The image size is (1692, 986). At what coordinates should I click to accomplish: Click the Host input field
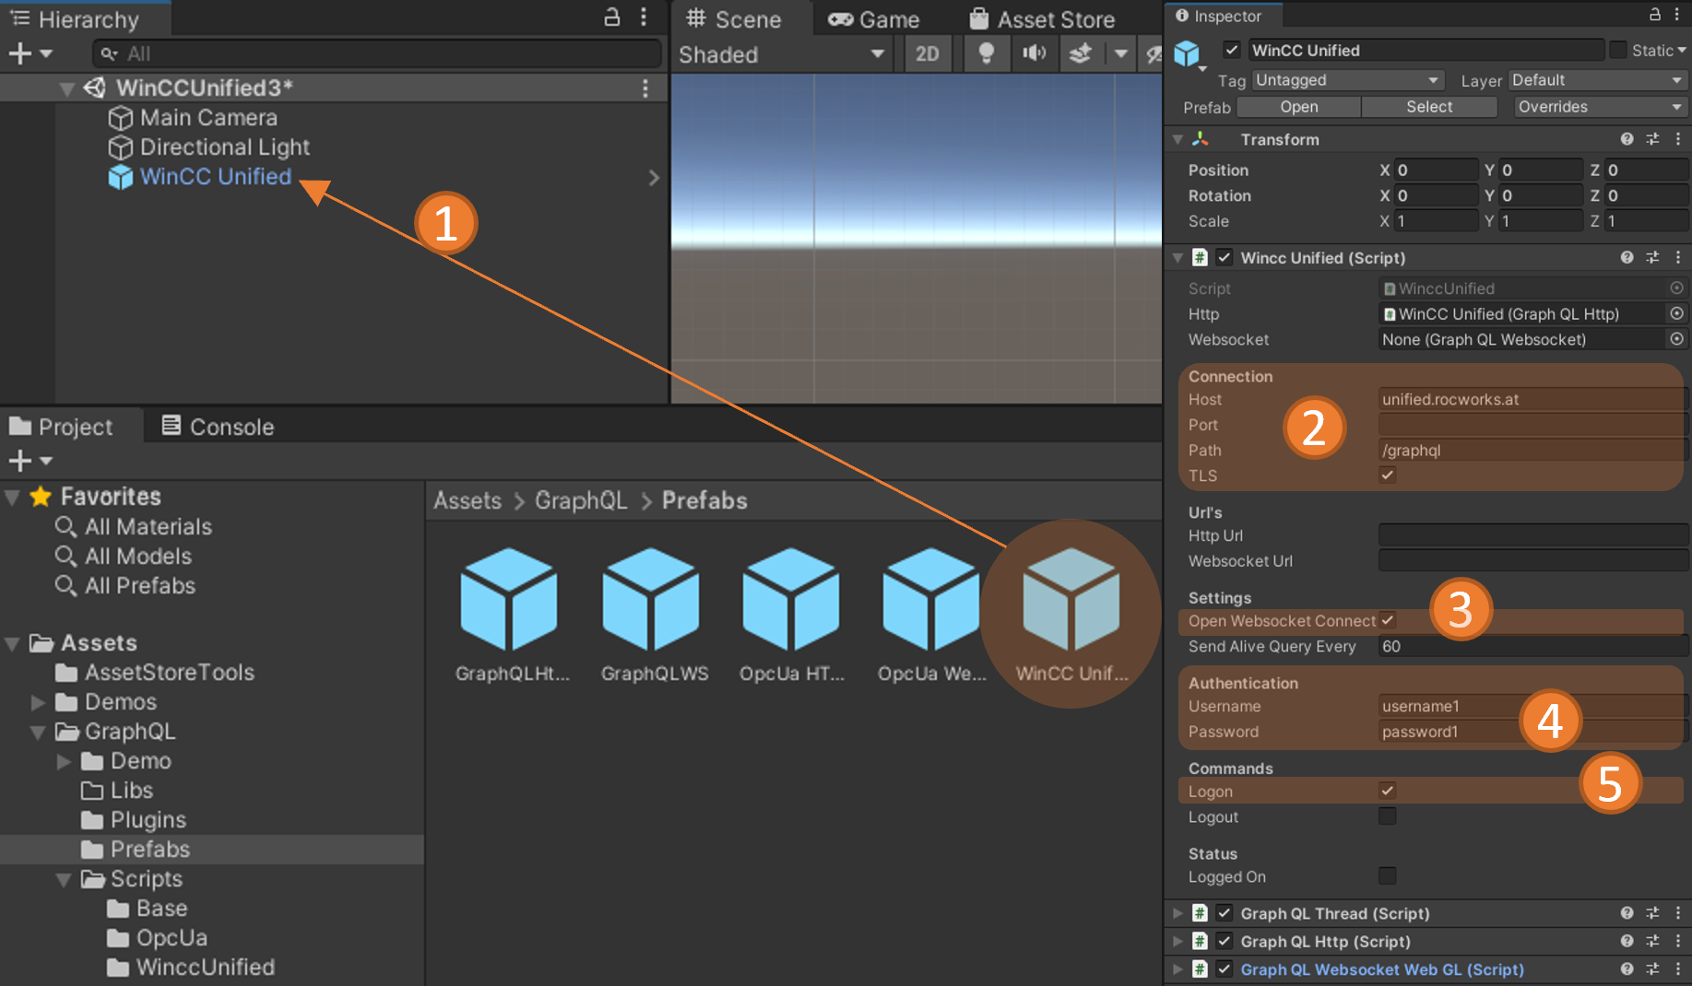[x=1532, y=399]
